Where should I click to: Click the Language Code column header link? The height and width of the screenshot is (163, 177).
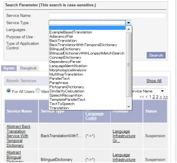[94, 116]
